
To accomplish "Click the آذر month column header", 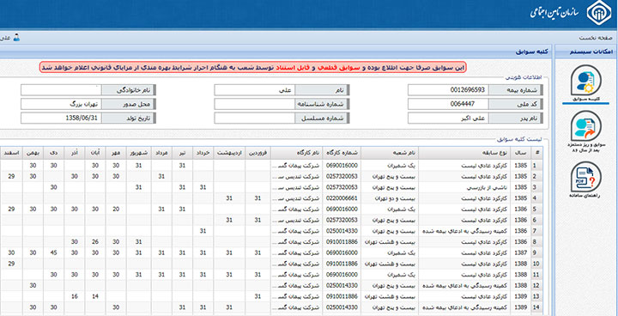I will (x=75, y=153).
